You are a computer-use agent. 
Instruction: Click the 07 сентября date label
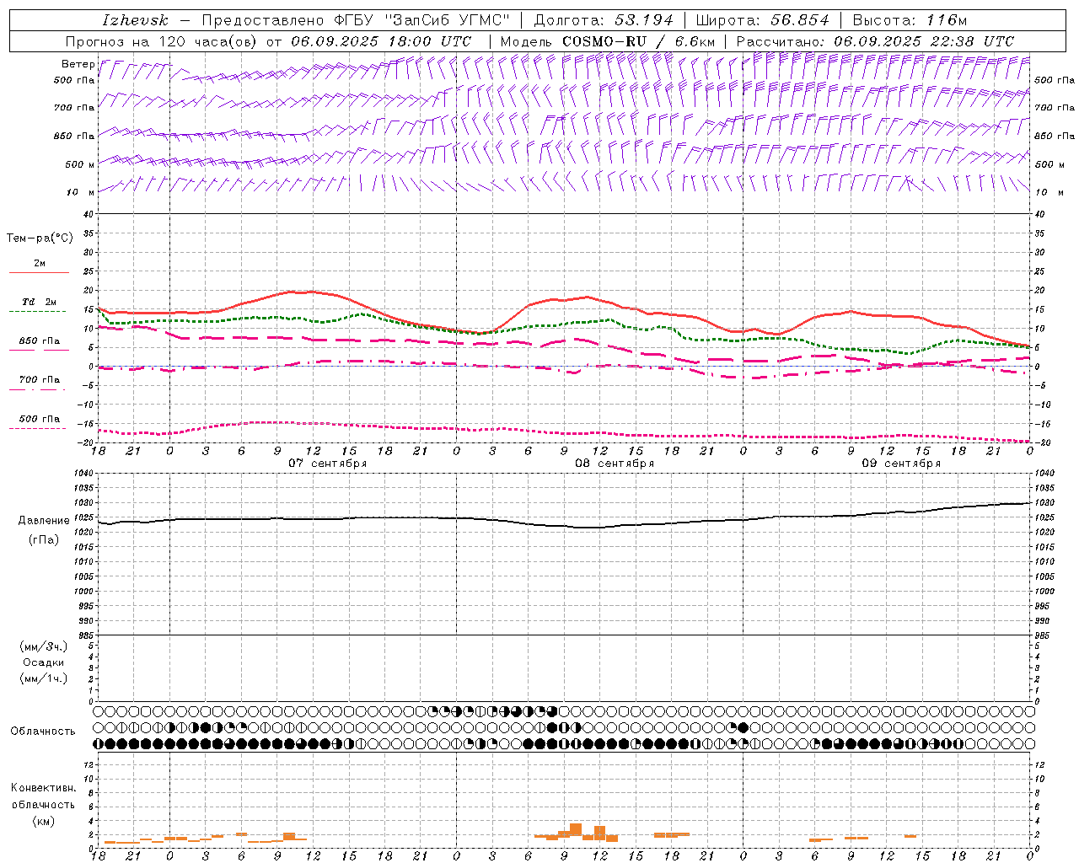coord(328,464)
